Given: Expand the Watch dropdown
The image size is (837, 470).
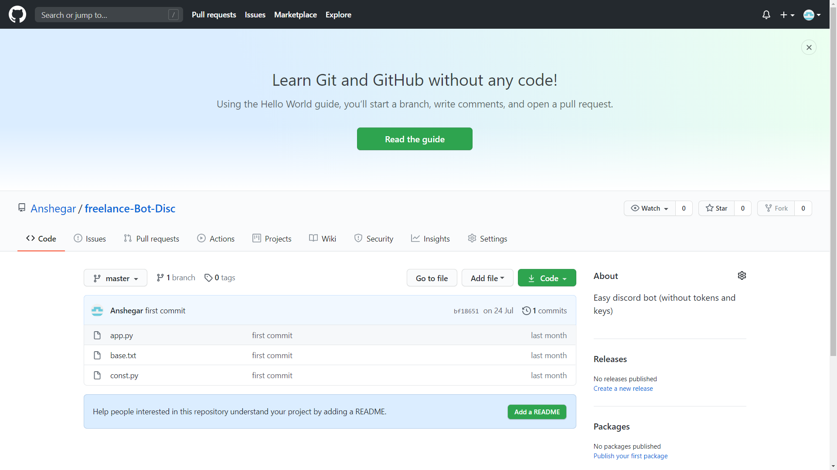Looking at the screenshot, I should tap(650, 208).
